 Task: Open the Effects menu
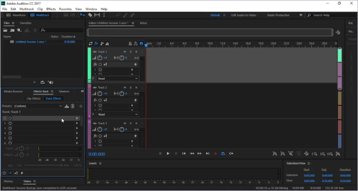click(x=51, y=9)
